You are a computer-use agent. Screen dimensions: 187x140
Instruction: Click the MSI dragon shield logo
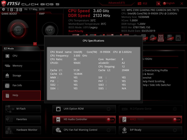tap(4, 3)
